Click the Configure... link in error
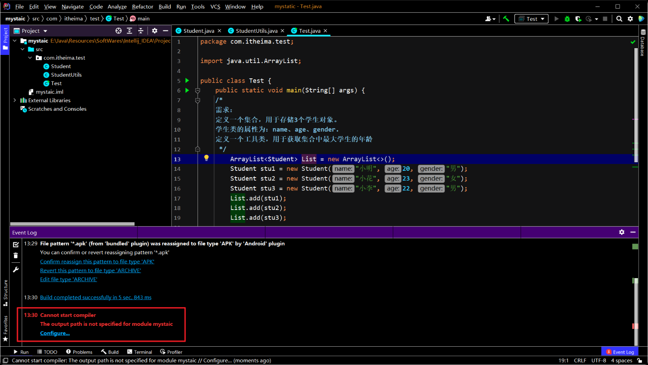 pyautogui.click(x=55, y=333)
